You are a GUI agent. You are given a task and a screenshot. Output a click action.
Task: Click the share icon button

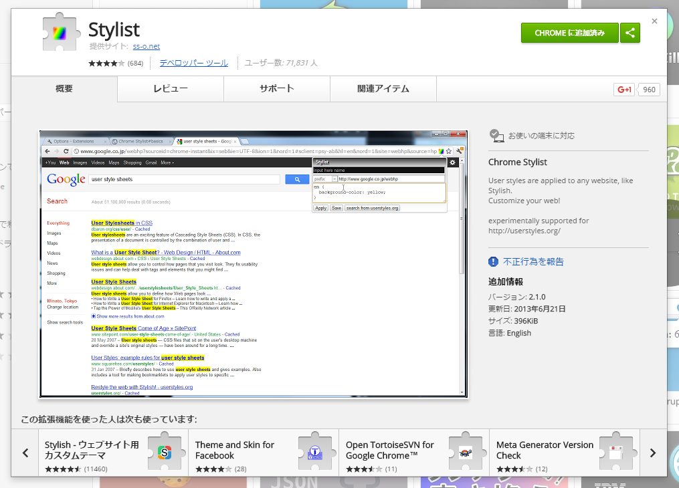point(630,33)
